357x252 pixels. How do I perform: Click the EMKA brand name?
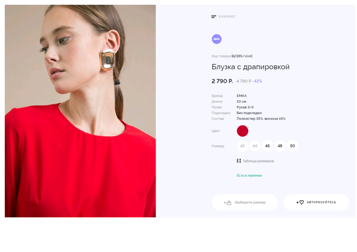click(241, 96)
